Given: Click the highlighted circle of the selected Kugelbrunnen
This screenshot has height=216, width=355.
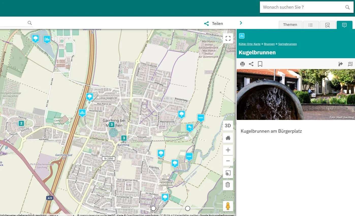Looking at the screenshot, I should 114,133.
